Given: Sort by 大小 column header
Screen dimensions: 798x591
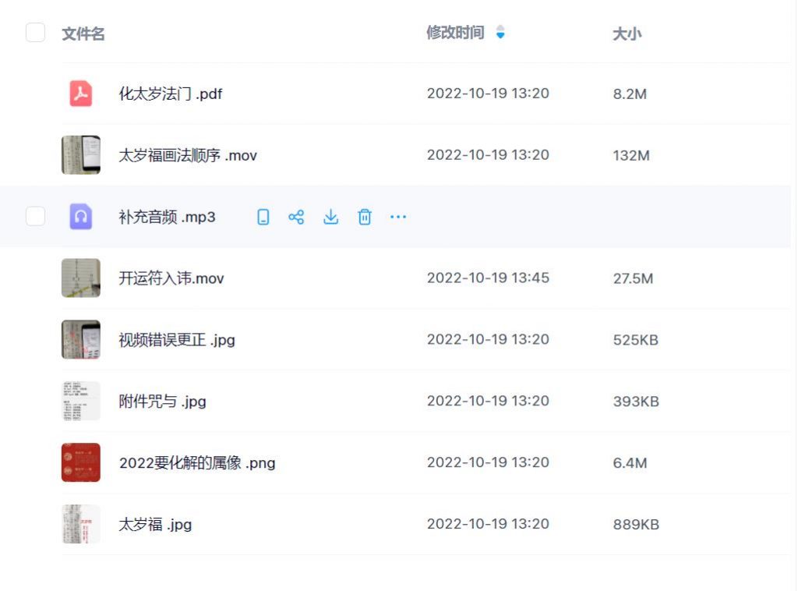Looking at the screenshot, I should (627, 34).
